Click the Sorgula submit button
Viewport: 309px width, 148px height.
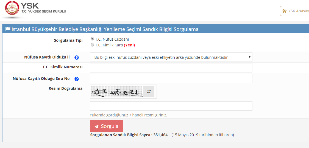[106, 126]
